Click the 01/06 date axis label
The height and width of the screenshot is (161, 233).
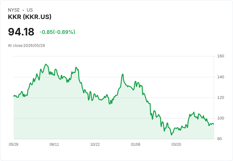[135, 145]
